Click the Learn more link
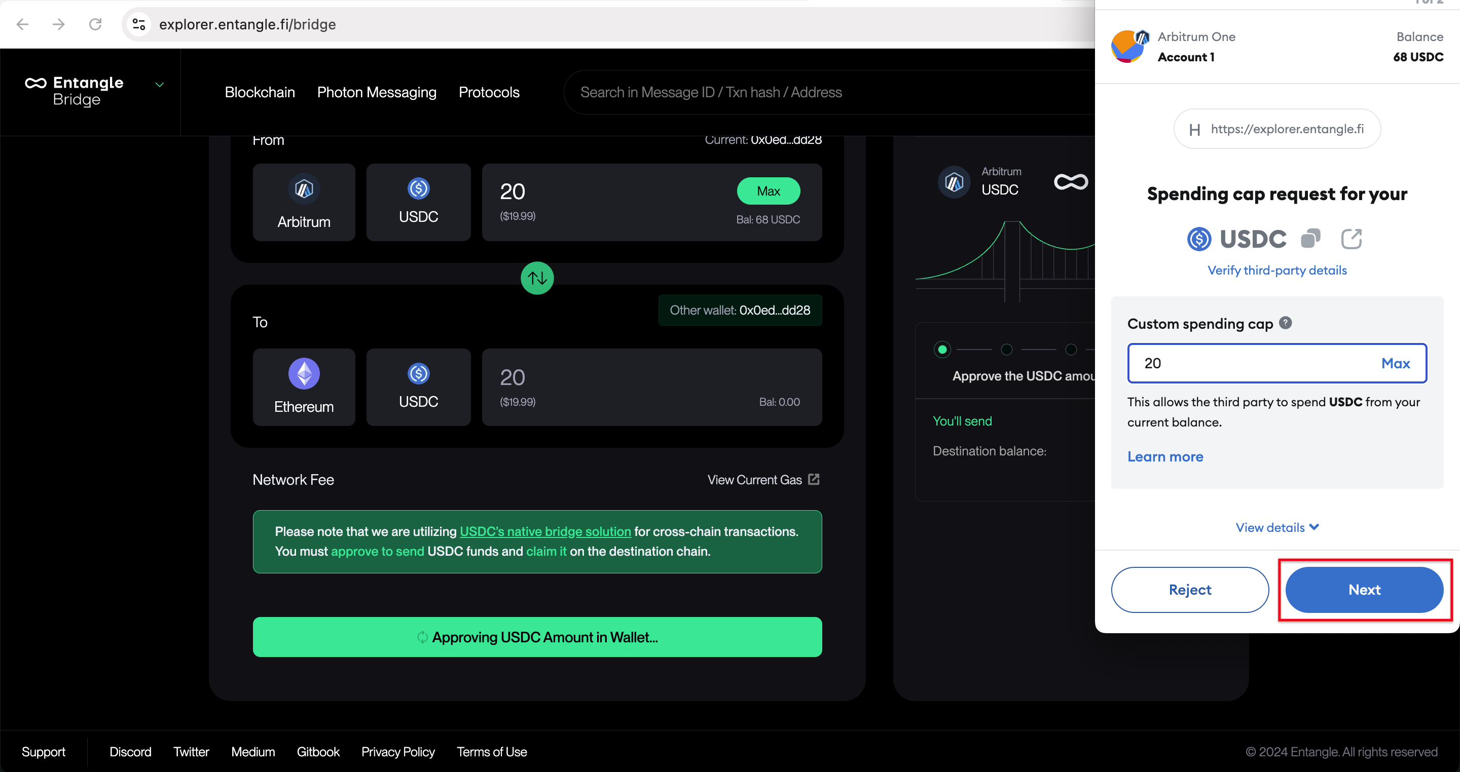Screen dimensions: 1460x772 pos(1164,456)
